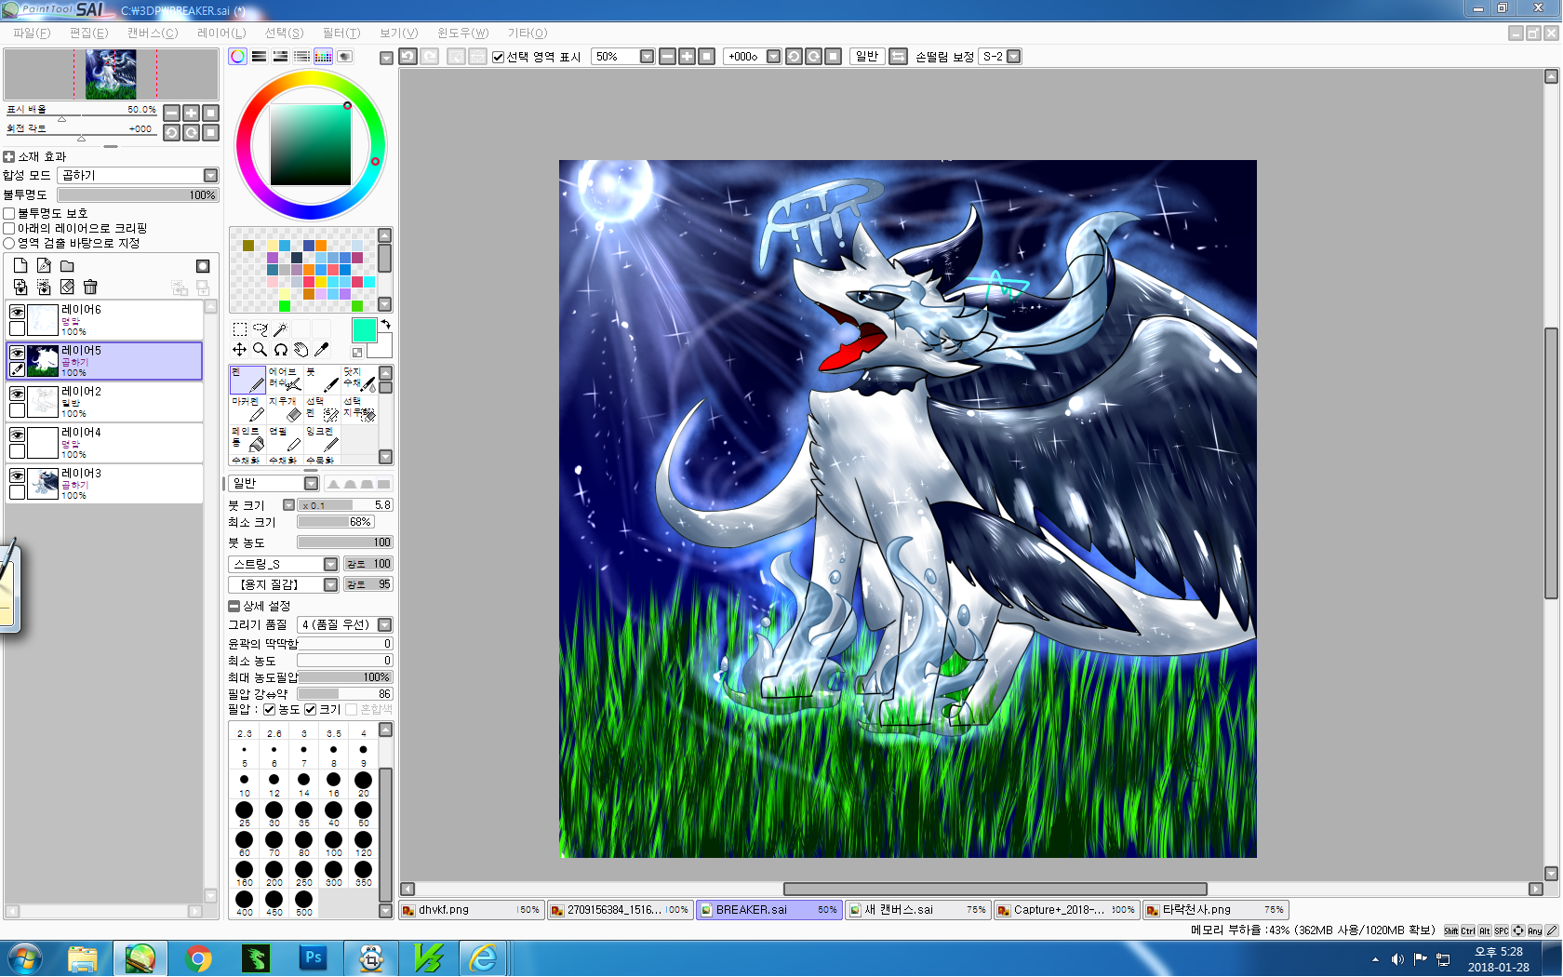This screenshot has height=977, width=1563.
Task: Enable 불투명도 보호 (preserve opacity) checkbox
Action: (9, 214)
